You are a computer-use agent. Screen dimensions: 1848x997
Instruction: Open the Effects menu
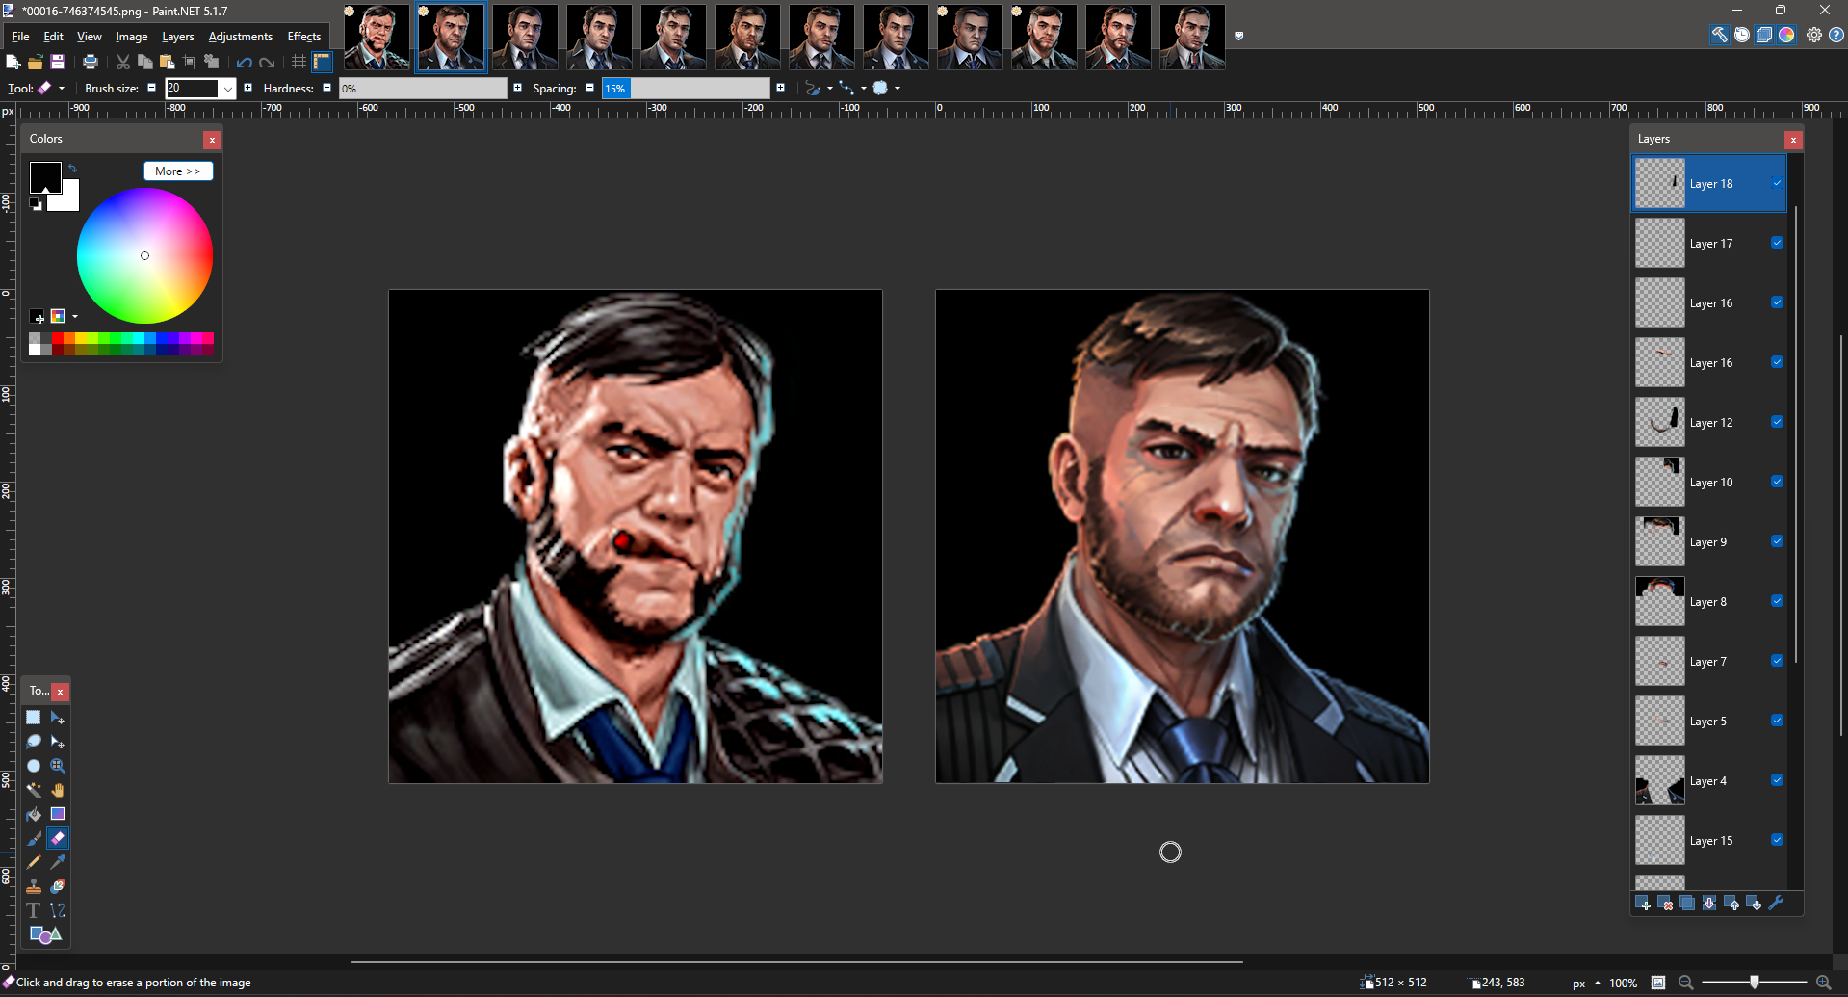tap(304, 37)
